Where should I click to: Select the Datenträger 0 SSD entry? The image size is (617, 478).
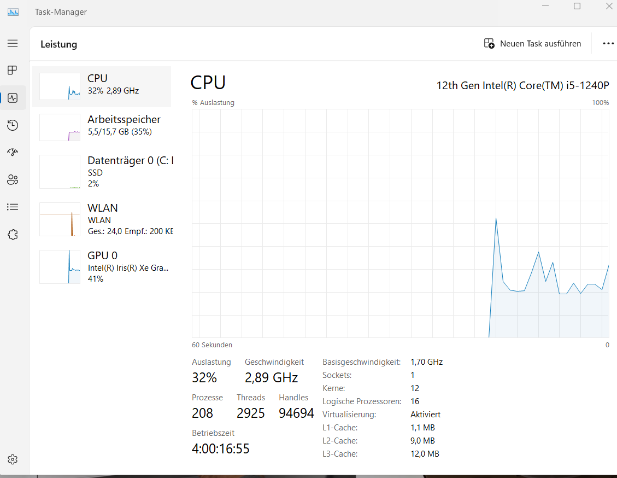pyautogui.click(x=102, y=172)
